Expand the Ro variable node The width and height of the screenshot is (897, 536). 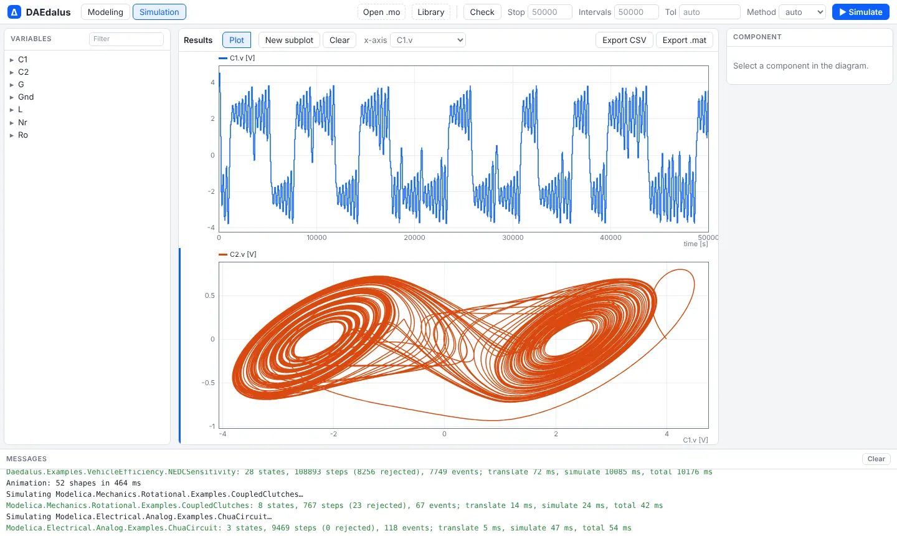point(12,135)
